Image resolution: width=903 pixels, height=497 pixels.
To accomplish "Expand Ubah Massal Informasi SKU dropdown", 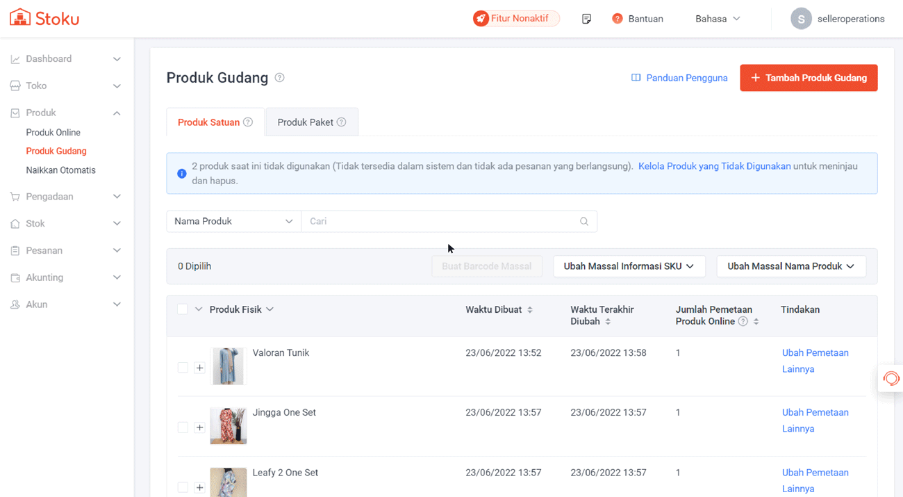I will pyautogui.click(x=629, y=266).
